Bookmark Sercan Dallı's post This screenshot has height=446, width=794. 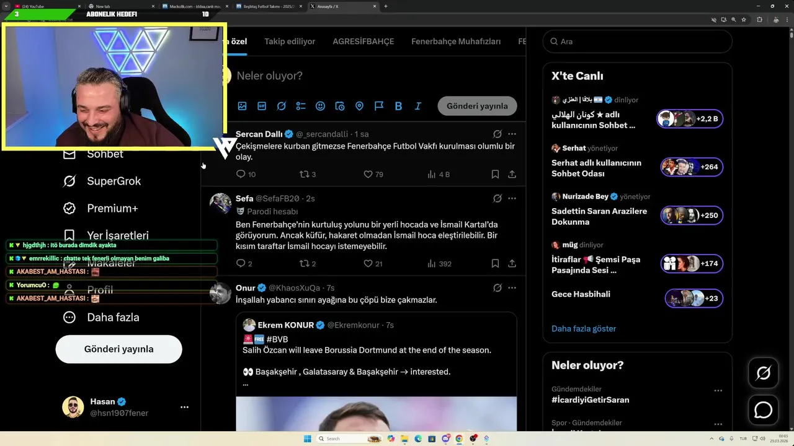tap(495, 174)
